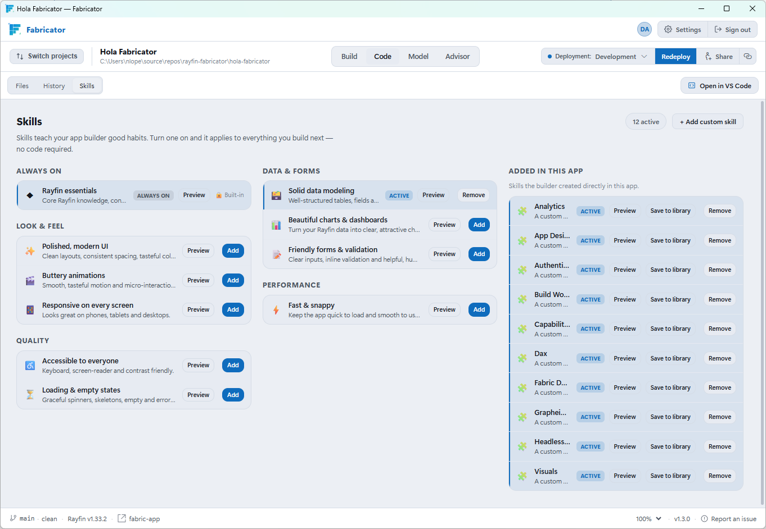766x529 pixels.
Task: Open the 100% zoom dropdown
Action: pyautogui.click(x=648, y=519)
